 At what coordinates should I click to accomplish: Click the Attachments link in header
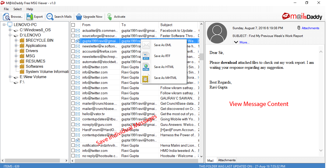[310, 28]
